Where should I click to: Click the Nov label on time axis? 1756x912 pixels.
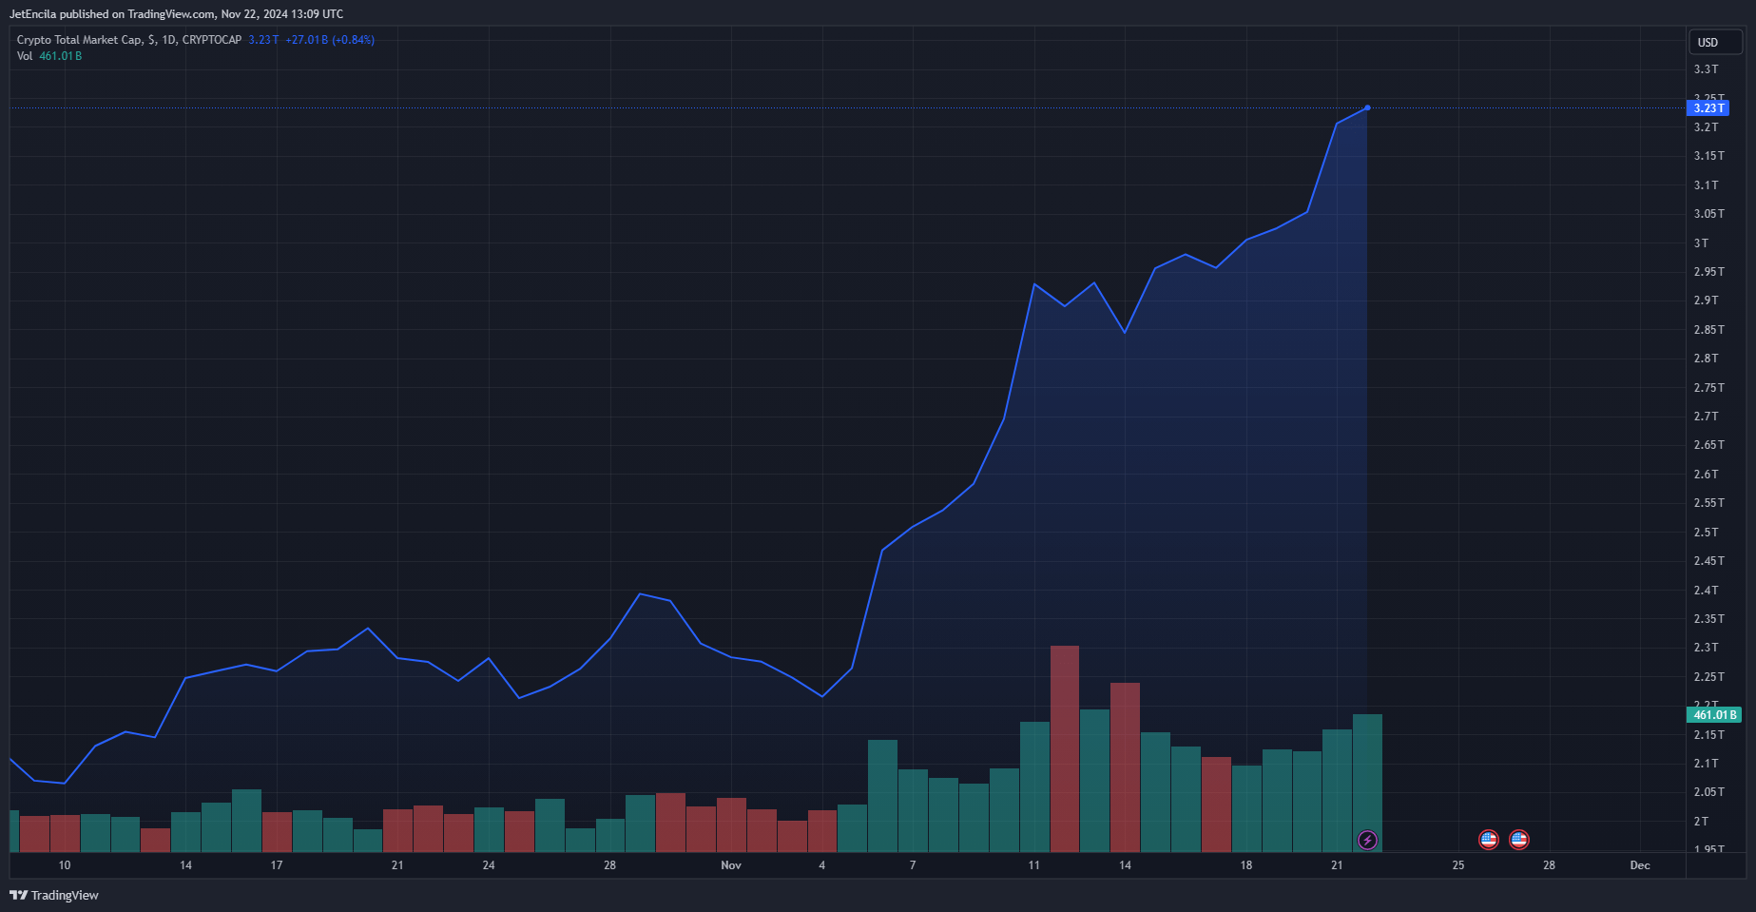[730, 865]
